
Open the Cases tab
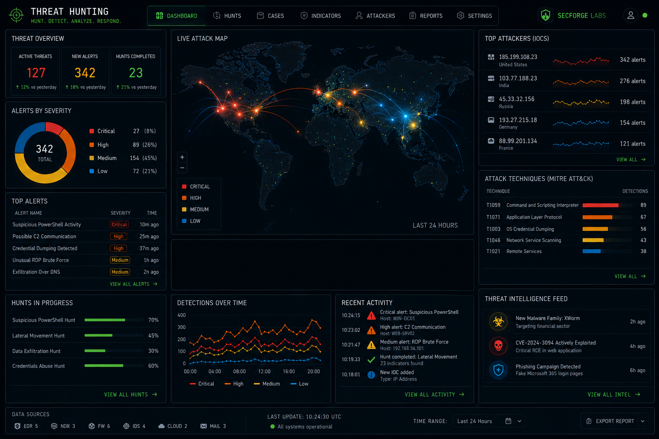270,16
